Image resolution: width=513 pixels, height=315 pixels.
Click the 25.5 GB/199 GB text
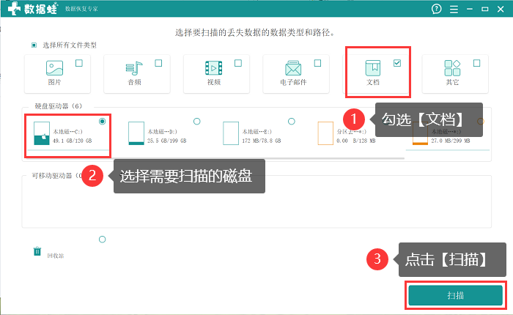[x=167, y=141]
